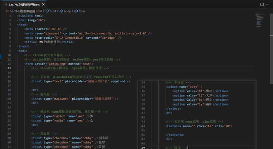Open the more actions ellipsis menu
This screenshot has width=273, height=149.
(268, 4)
